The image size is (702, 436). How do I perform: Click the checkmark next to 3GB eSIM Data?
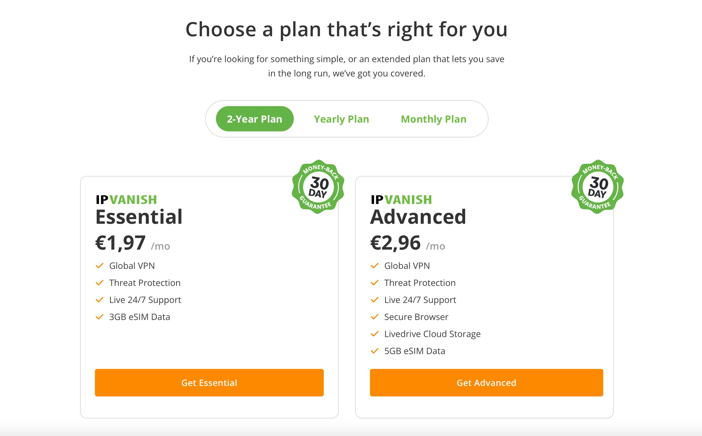click(100, 317)
